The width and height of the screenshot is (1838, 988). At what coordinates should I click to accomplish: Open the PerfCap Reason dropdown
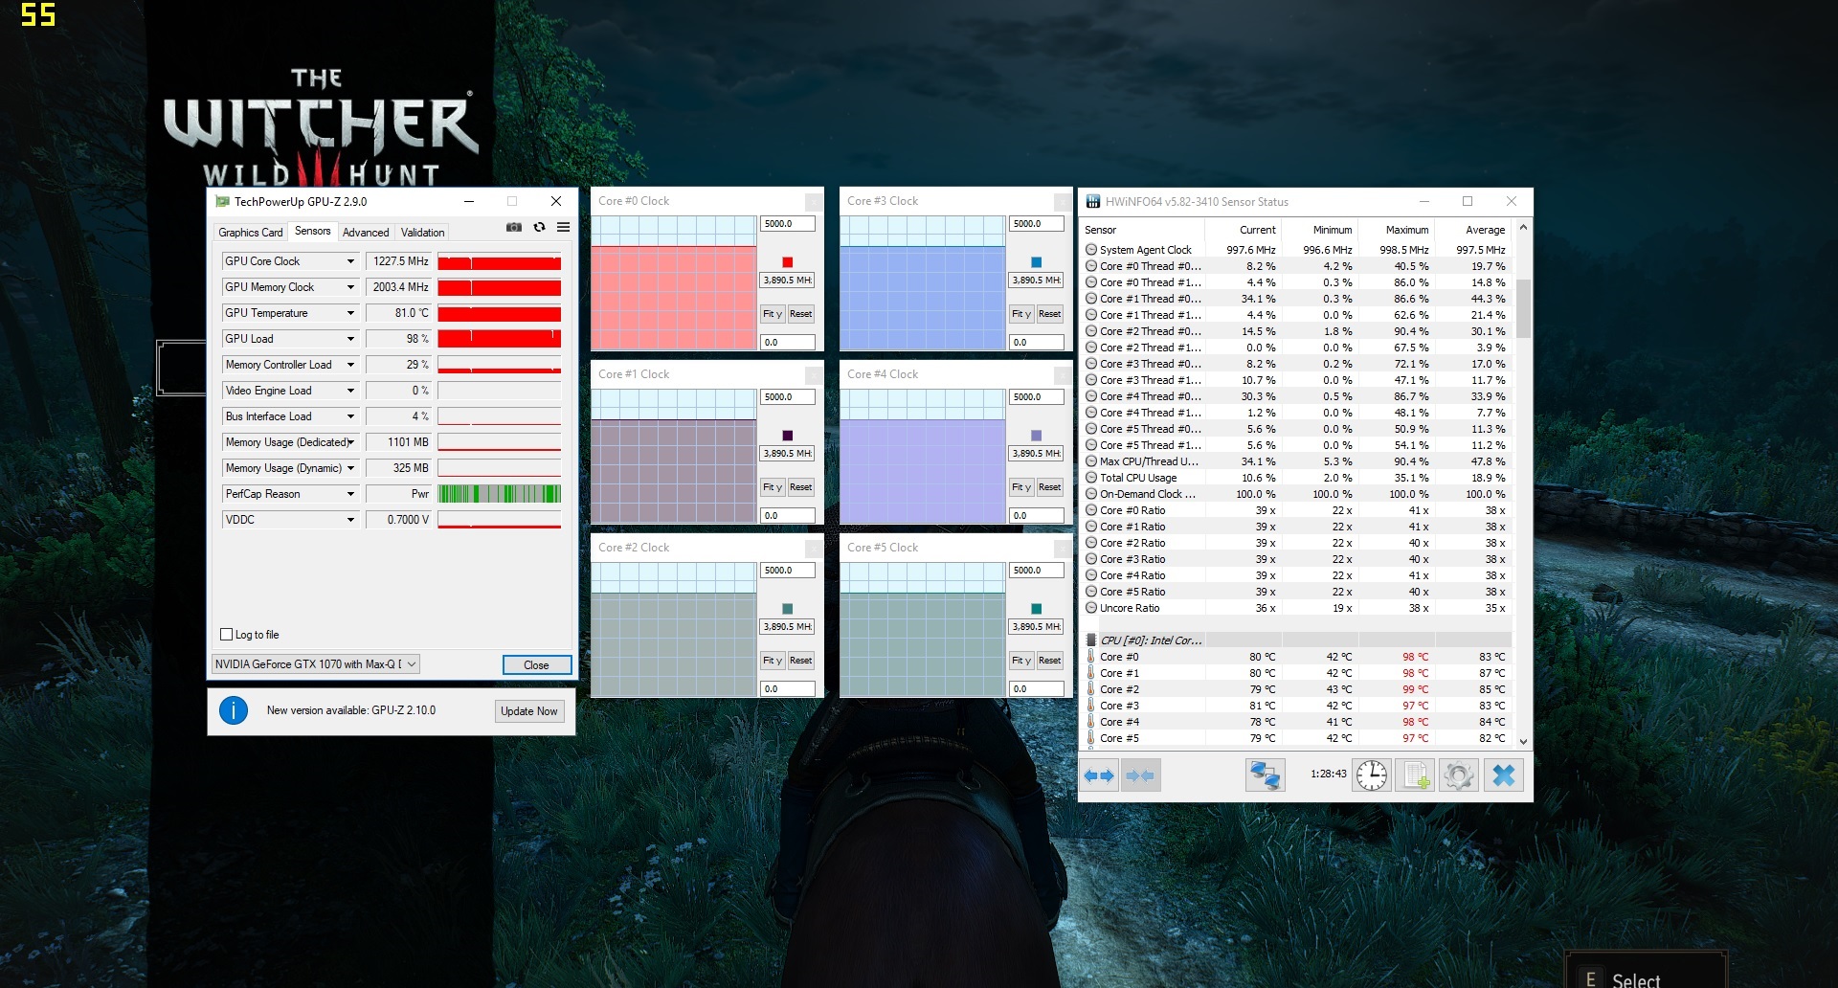click(x=350, y=494)
